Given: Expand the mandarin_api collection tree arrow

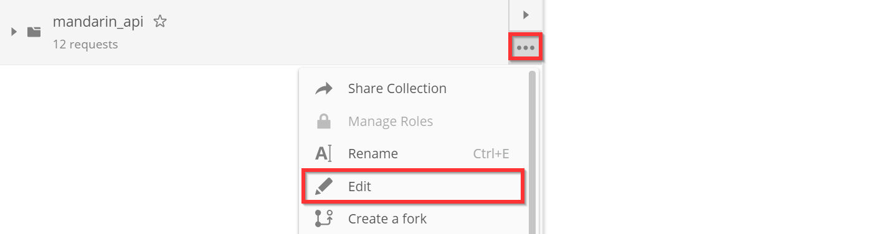Looking at the screenshot, I should pyautogui.click(x=14, y=32).
